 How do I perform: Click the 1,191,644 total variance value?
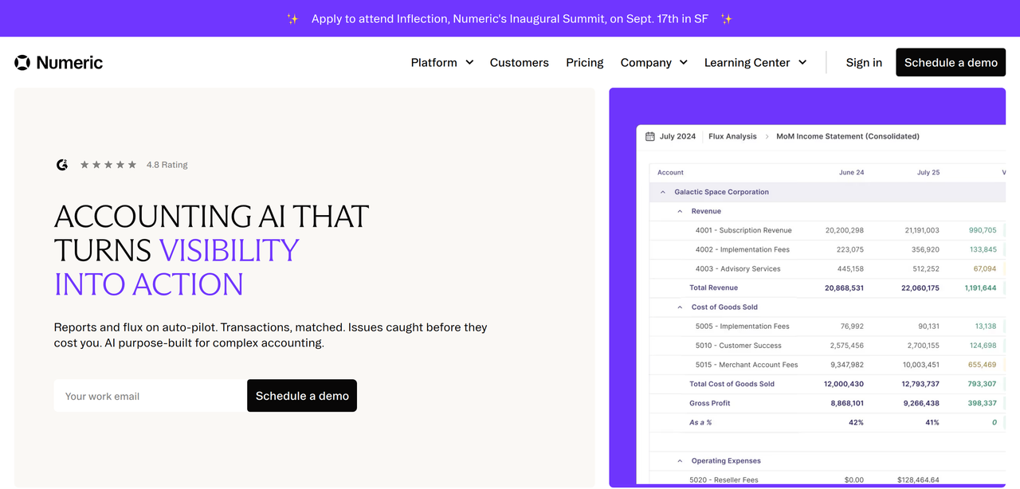click(x=980, y=288)
